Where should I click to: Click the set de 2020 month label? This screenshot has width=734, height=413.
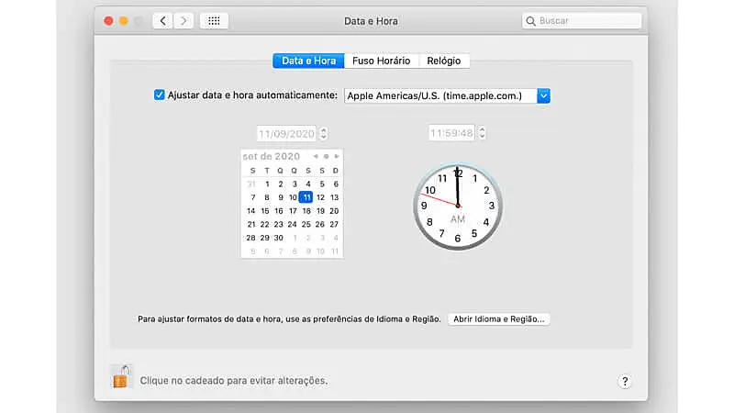click(x=271, y=156)
